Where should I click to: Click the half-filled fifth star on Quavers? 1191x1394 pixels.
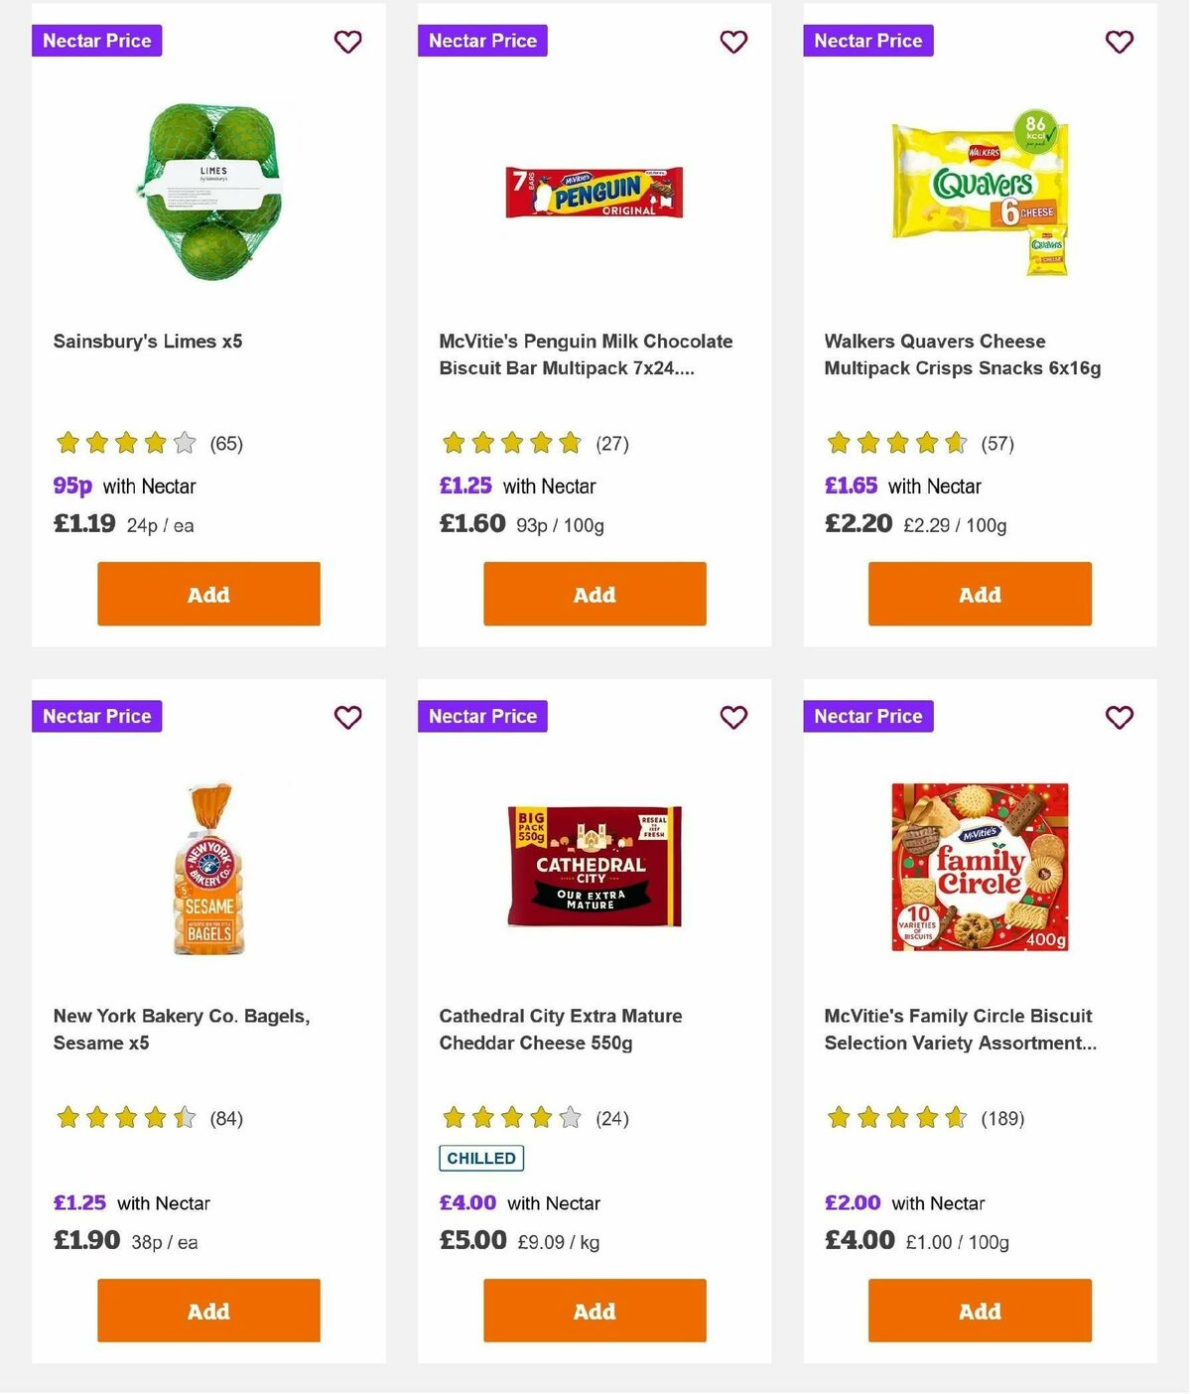pos(955,443)
